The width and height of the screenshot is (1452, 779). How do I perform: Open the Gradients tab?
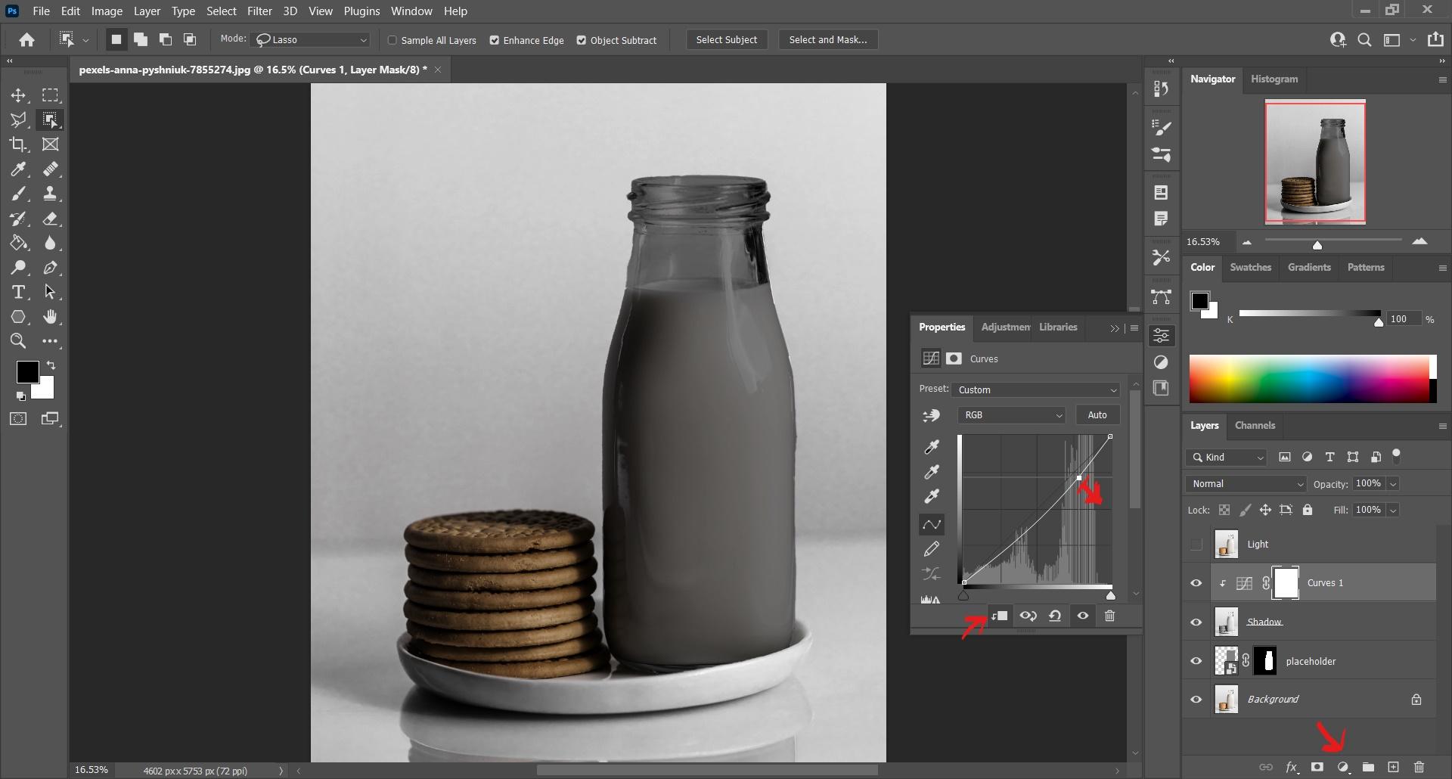click(1309, 267)
